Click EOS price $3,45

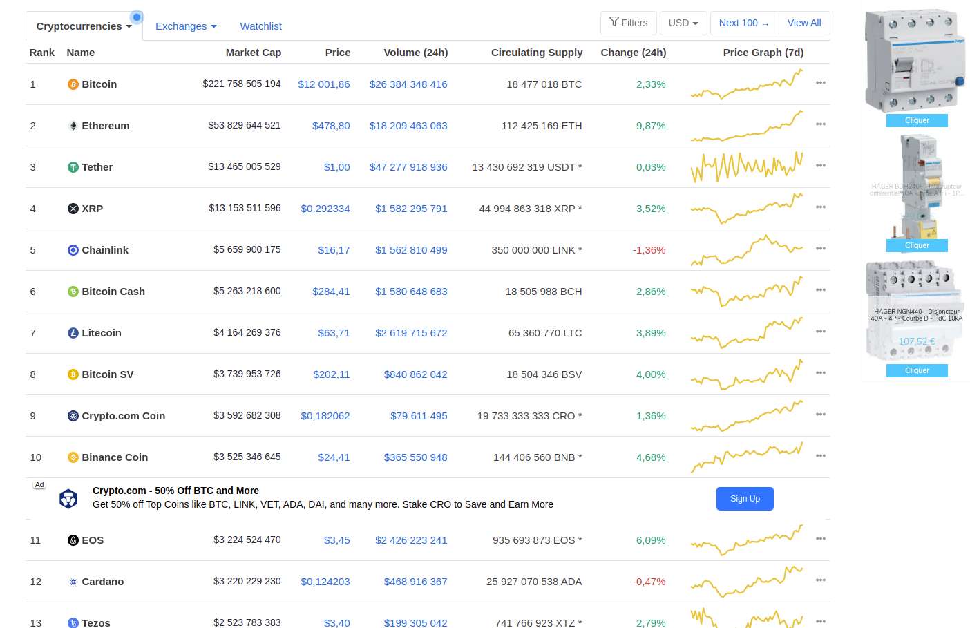337,540
